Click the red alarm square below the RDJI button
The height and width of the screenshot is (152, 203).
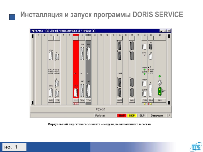(x=149, y=104)
